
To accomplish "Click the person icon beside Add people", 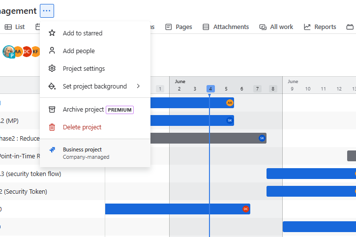I will click(52, 51).
